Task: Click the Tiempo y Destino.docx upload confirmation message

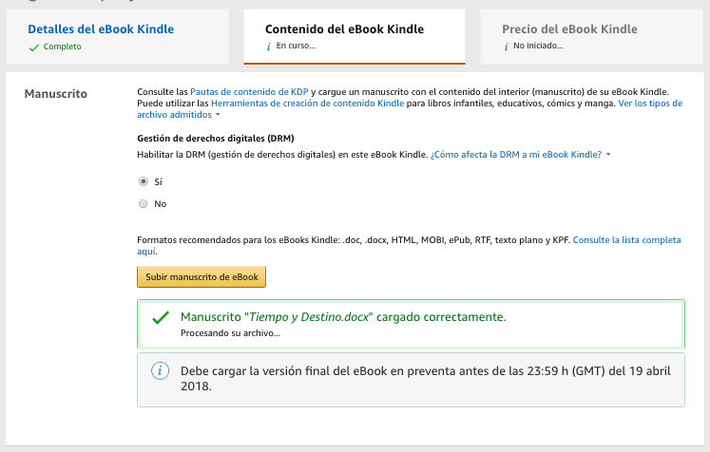Action: pos(342,316)
